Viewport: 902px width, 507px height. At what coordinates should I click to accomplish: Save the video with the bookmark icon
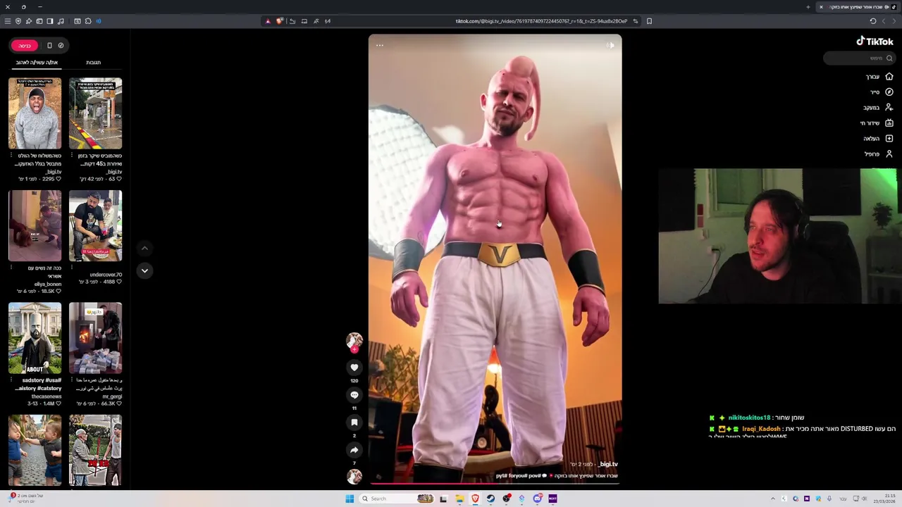354,422
